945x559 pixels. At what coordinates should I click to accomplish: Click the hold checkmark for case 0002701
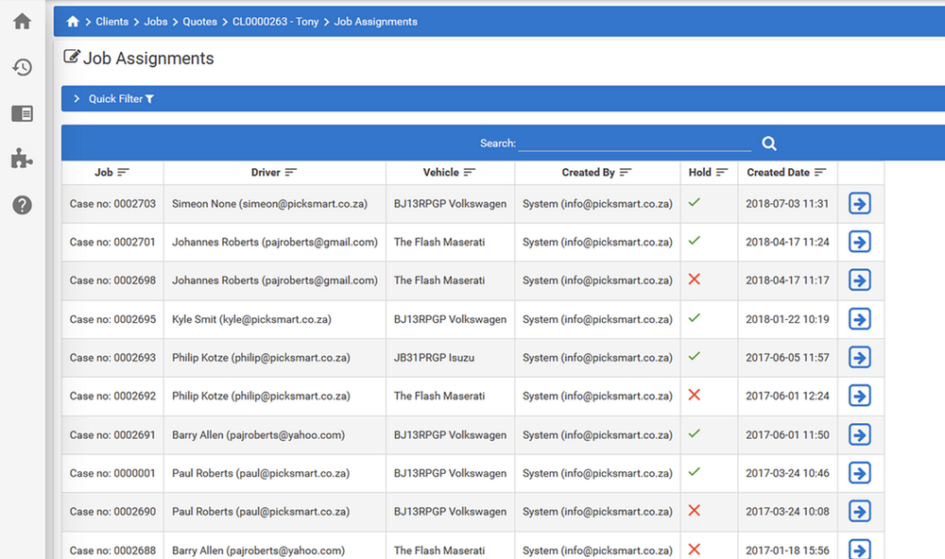(695, 241)
